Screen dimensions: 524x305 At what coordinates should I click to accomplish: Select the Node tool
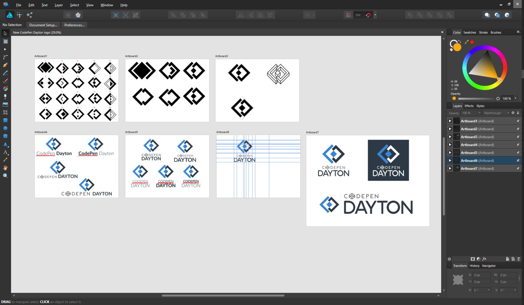[x=5, y=49]
